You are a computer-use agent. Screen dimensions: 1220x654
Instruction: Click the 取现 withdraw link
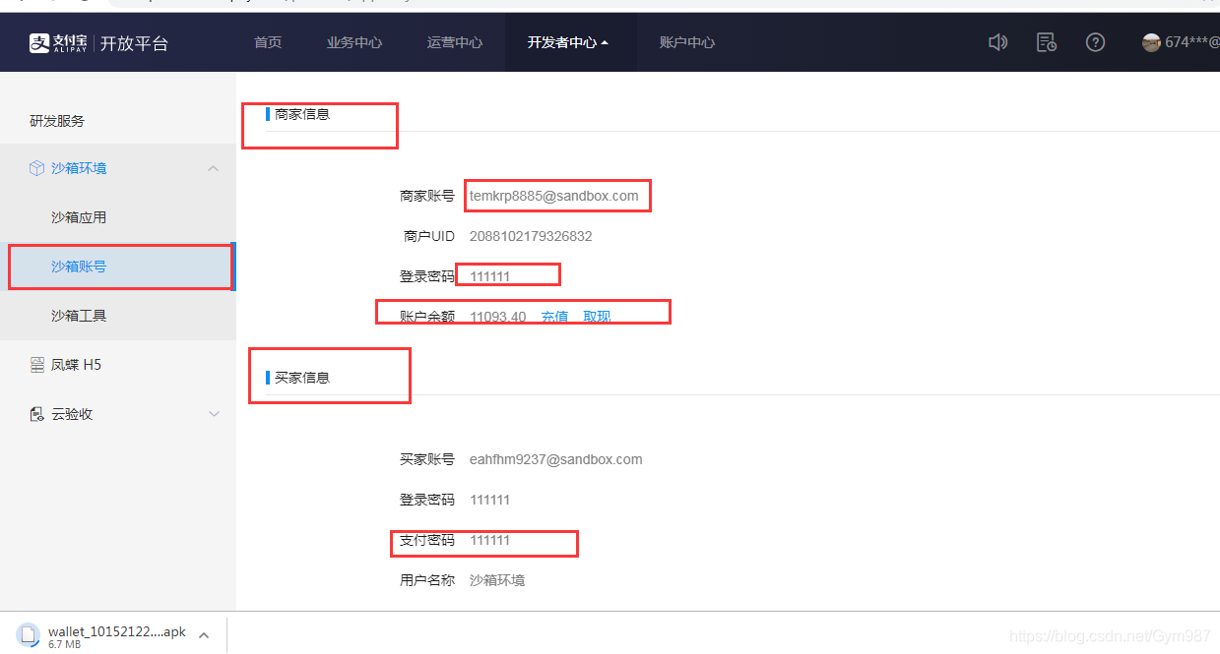(x=597, y=317)
